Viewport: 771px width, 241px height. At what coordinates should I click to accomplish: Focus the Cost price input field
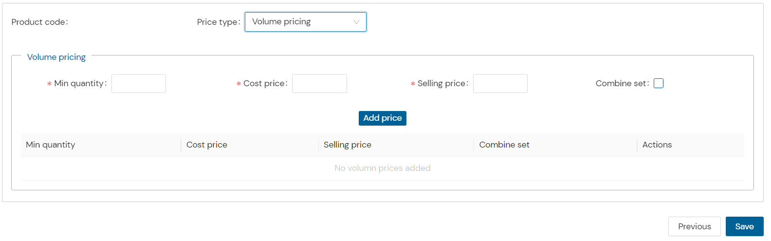click(319, 83)
